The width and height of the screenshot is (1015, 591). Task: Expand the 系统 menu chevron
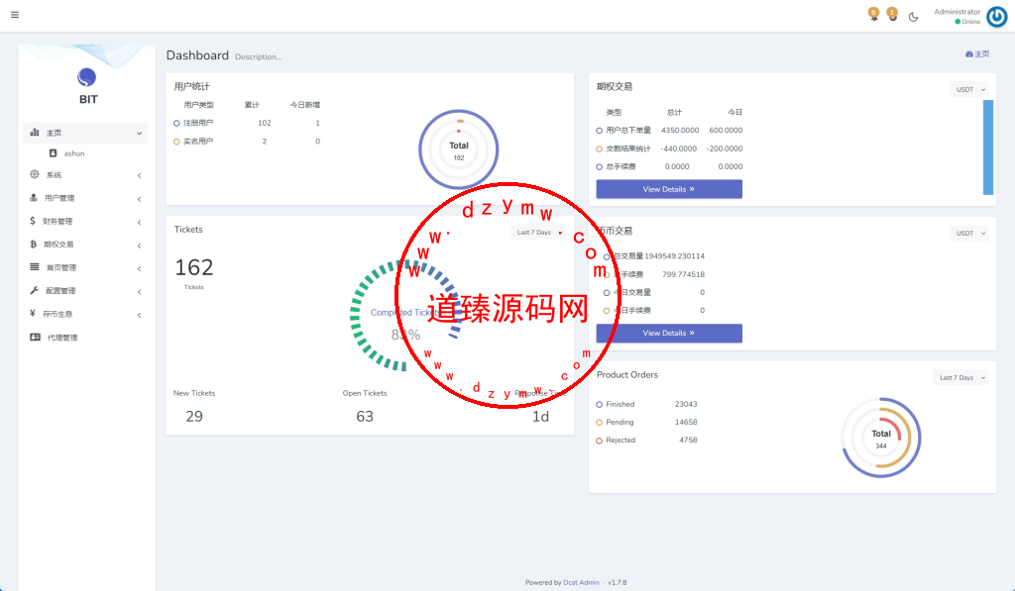point(139,176)
